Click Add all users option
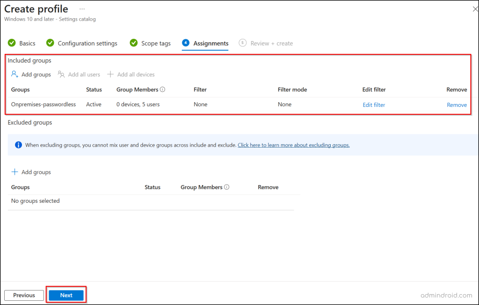Screen dimensions: 479x305 click(79, 74)
